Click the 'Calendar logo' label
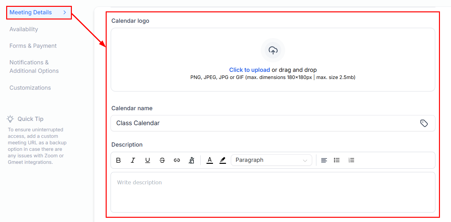The width and height of the screenshot is (451, 222). click(x=130, y=21)
